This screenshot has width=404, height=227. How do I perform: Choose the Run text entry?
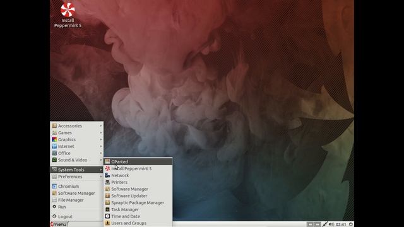(62, 207)
